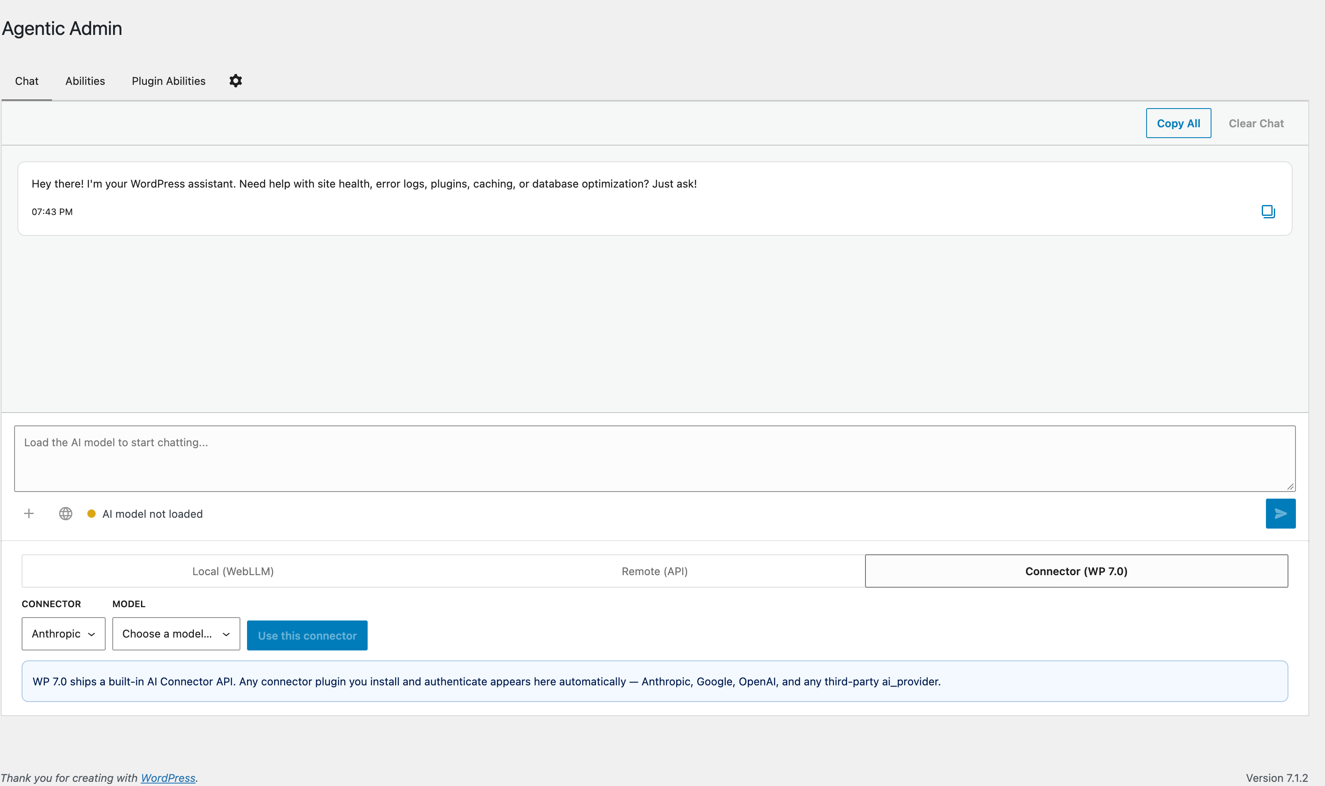Click the WP 7.0 connector info notice

pyautogui.click(x=655, y=681)
